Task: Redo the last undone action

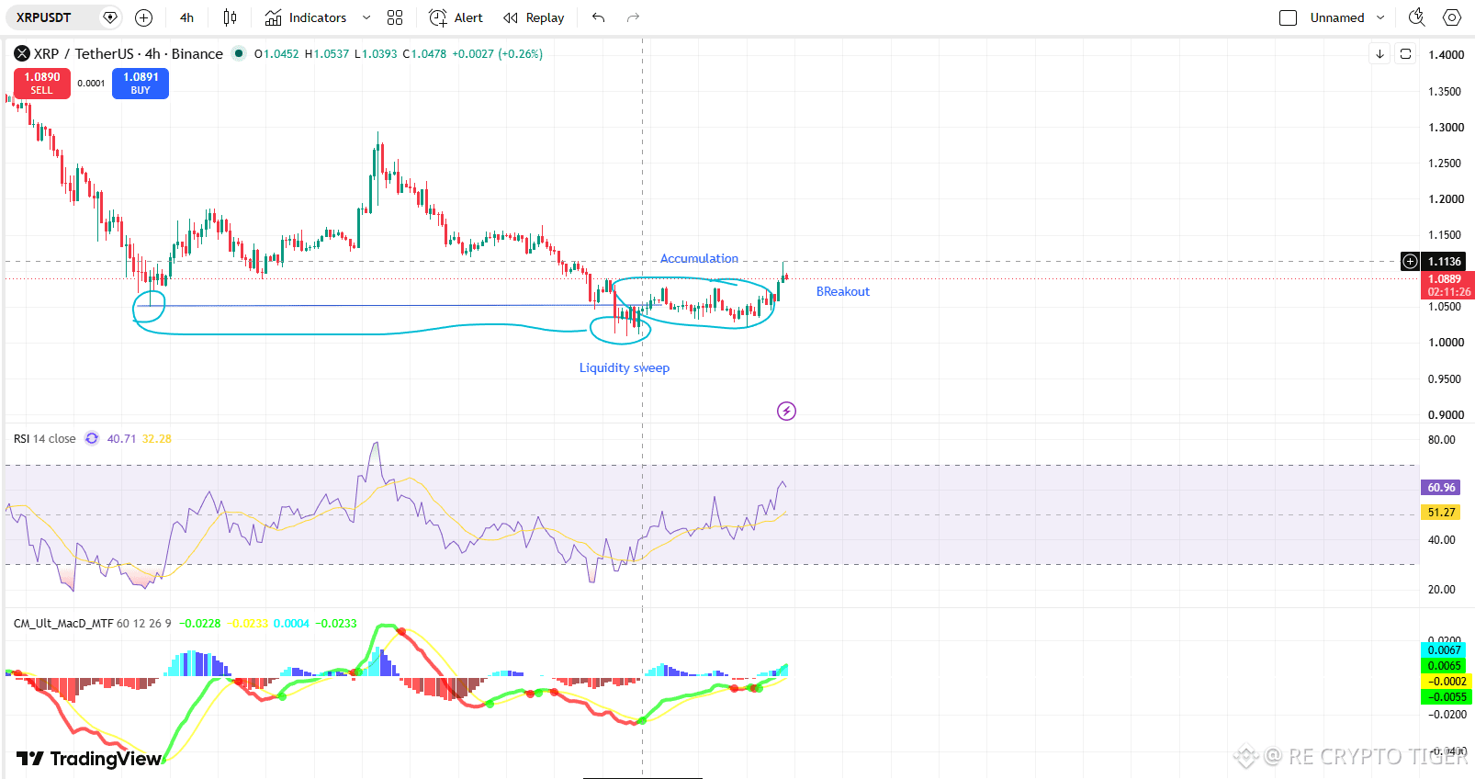Action: (633, 17)
